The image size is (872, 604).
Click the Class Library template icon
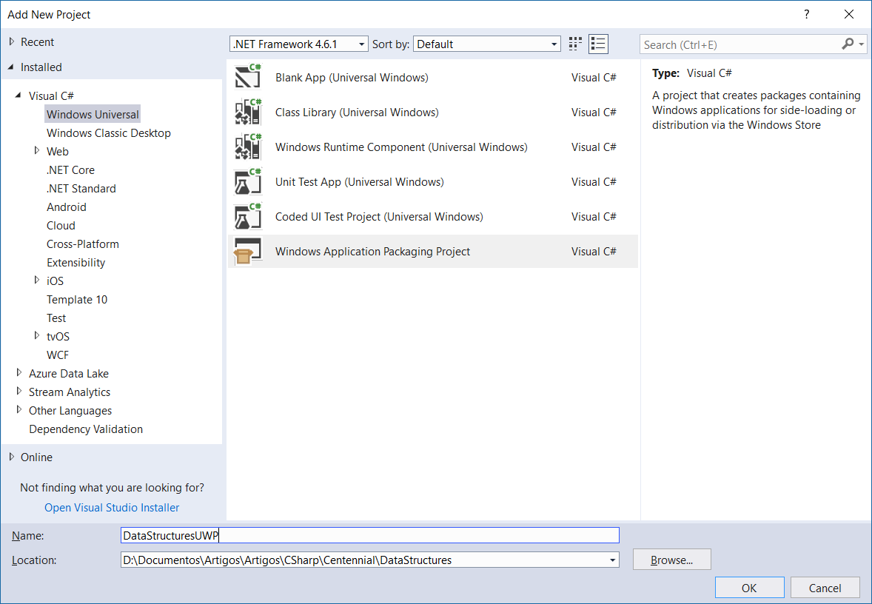(247, 112)
